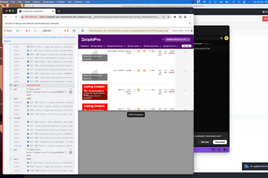Open thumbnail of first Listing Created By Automation
Screen dimensions: 268x178
[x=95, y=92]
